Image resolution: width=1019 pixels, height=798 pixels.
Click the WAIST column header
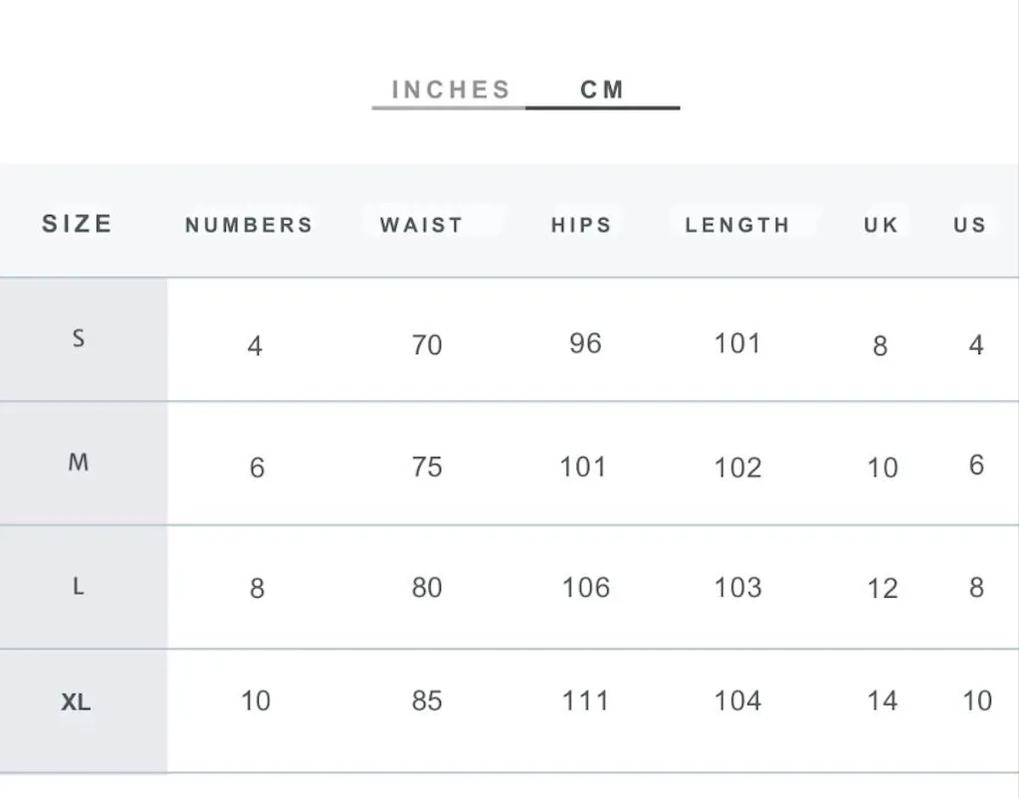[422, 225]
